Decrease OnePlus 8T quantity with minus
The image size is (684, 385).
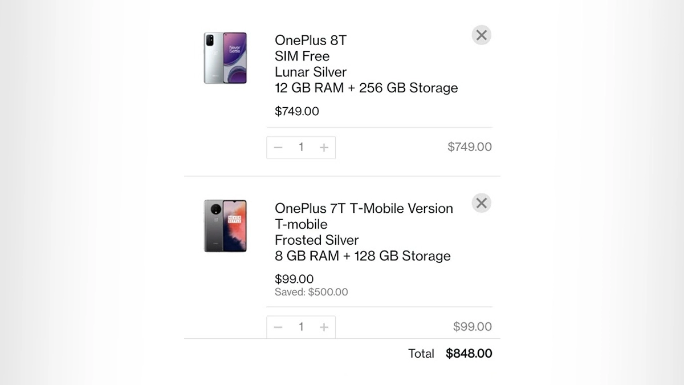coord(278,148)
